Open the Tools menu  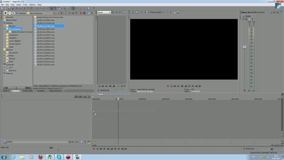[x=25, y=5]
